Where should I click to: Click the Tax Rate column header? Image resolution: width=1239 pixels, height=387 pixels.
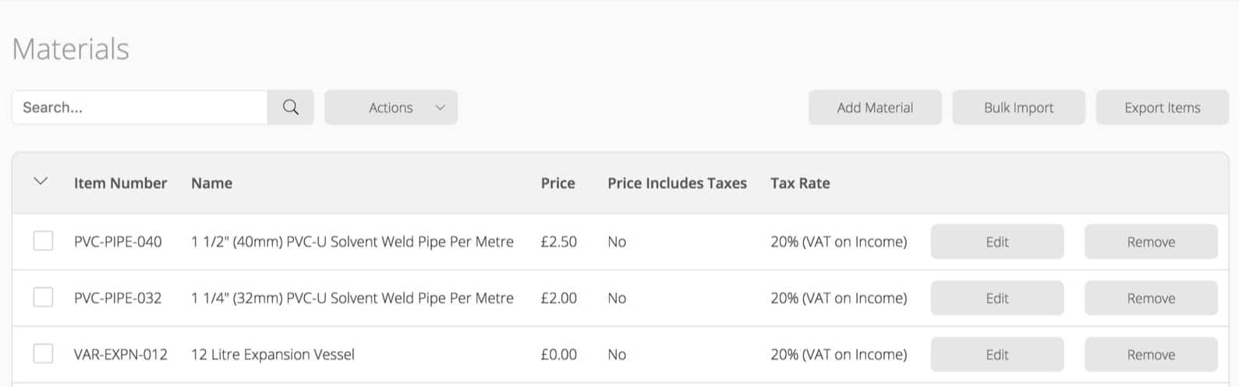click(799, 183)
